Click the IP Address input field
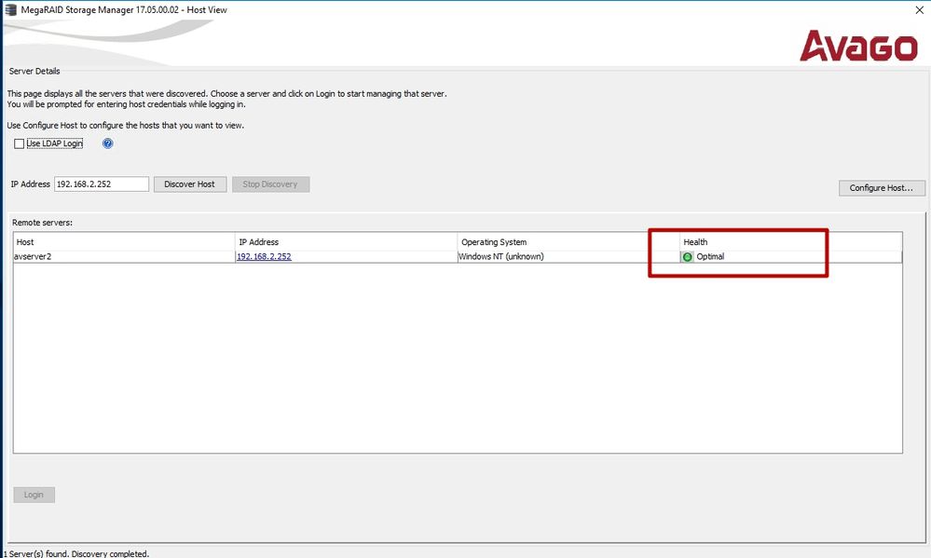 (102, 184)
